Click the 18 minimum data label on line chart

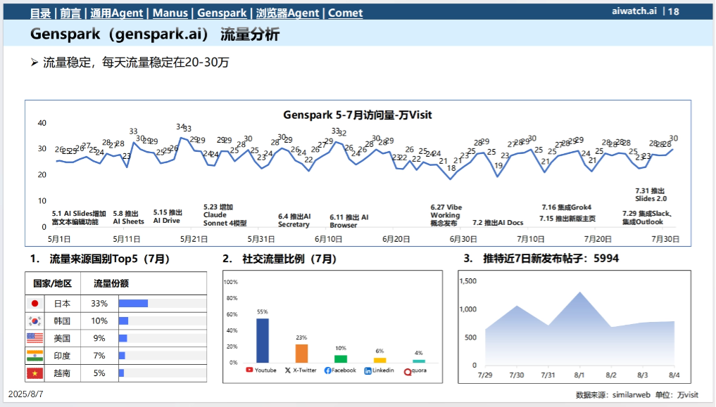tap(451, 168)
